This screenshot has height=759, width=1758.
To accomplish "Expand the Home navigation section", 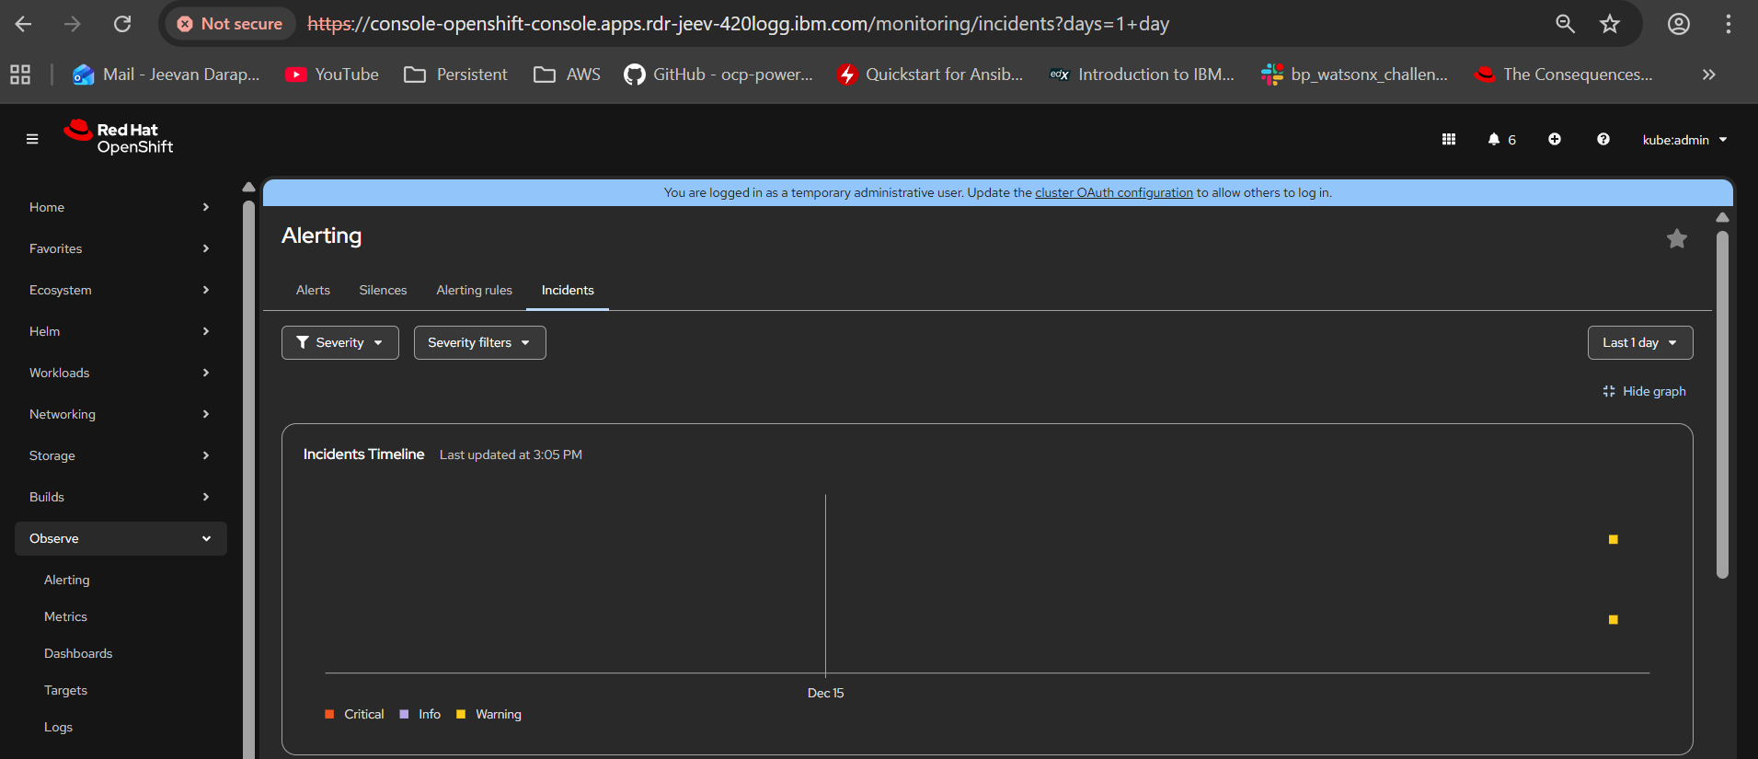I will point(121,207).
